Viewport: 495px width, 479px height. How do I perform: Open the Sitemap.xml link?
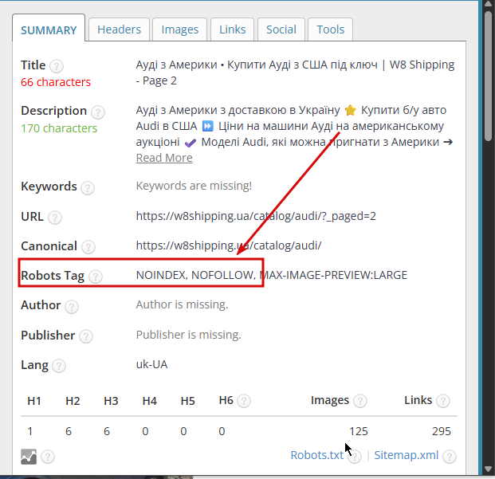[x=407, y=455]
